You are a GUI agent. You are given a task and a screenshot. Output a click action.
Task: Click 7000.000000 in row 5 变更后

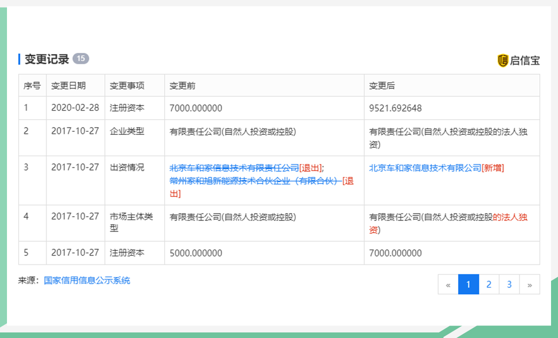[395, 253]
